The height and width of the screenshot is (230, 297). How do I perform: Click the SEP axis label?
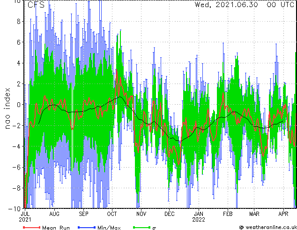tap(83, 214)
